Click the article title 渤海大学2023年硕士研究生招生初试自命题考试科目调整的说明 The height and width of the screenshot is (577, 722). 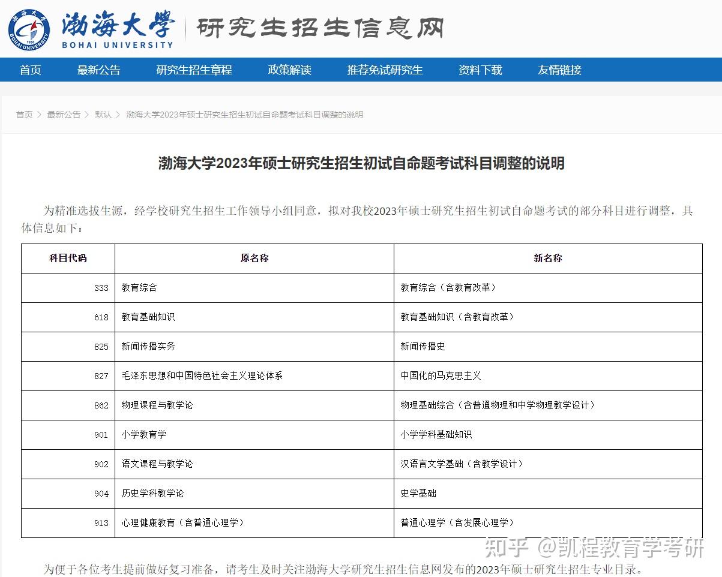(x=361, y=163)
